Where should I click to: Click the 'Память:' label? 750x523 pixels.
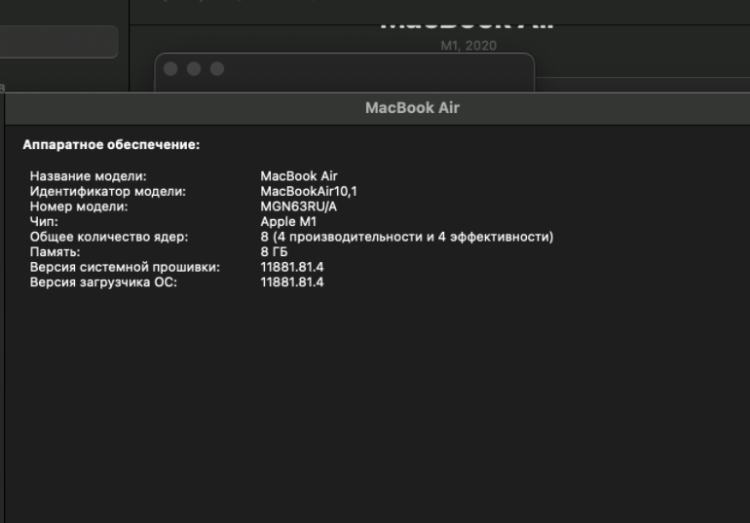point(55,252)
